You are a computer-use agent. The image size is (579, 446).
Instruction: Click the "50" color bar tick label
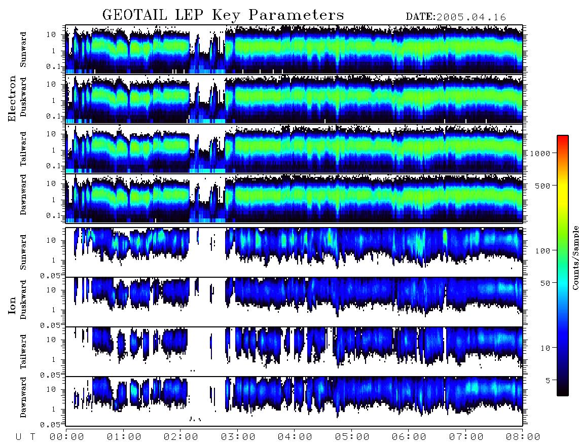click(x=545, y=283)
